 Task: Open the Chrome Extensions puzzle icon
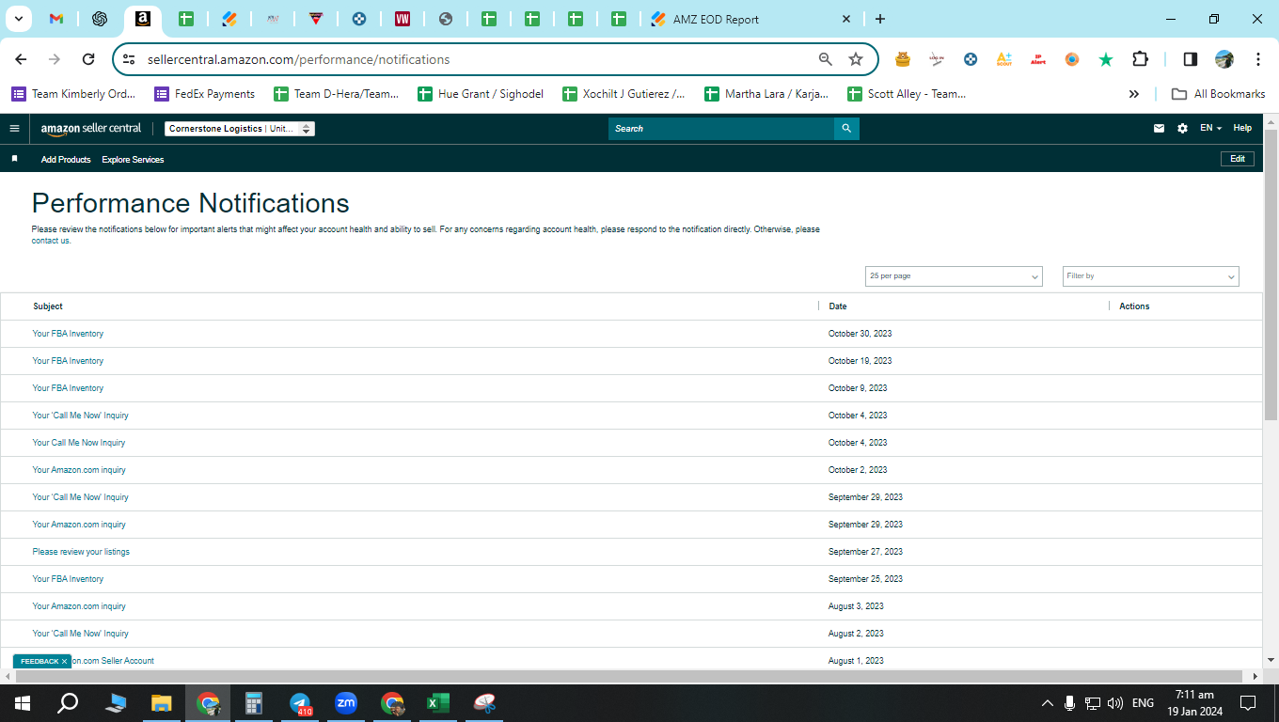pyautogui.click(x=1140, y=59)
